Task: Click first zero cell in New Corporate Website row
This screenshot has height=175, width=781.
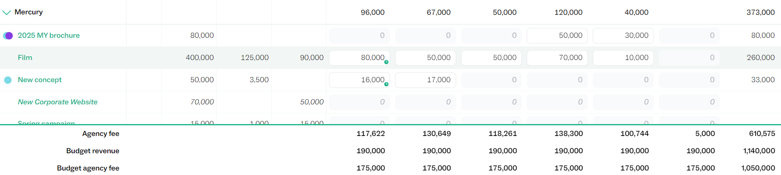Action: 359,102
